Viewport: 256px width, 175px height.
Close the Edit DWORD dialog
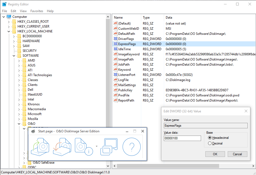[x=246, y=111]
